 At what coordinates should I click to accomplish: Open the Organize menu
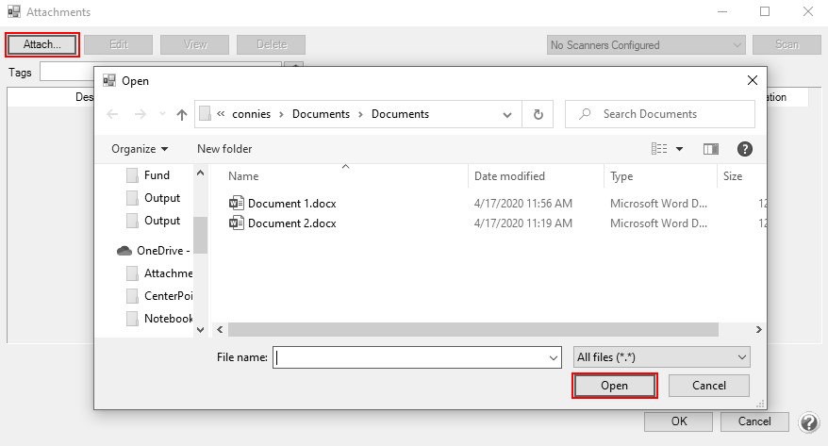(x=140, y=149)
